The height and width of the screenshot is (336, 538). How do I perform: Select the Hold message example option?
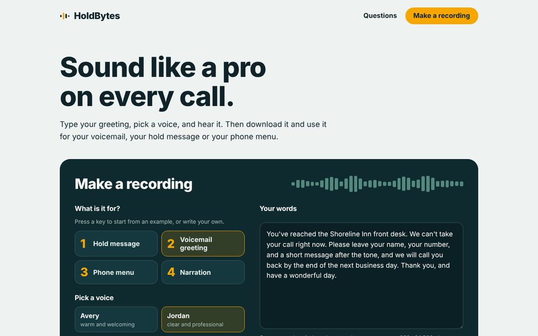[x=116, y=244]
